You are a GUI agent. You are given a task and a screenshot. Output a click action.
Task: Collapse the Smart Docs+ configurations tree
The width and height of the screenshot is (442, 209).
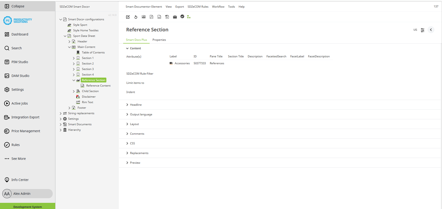(x=61, y=19)
